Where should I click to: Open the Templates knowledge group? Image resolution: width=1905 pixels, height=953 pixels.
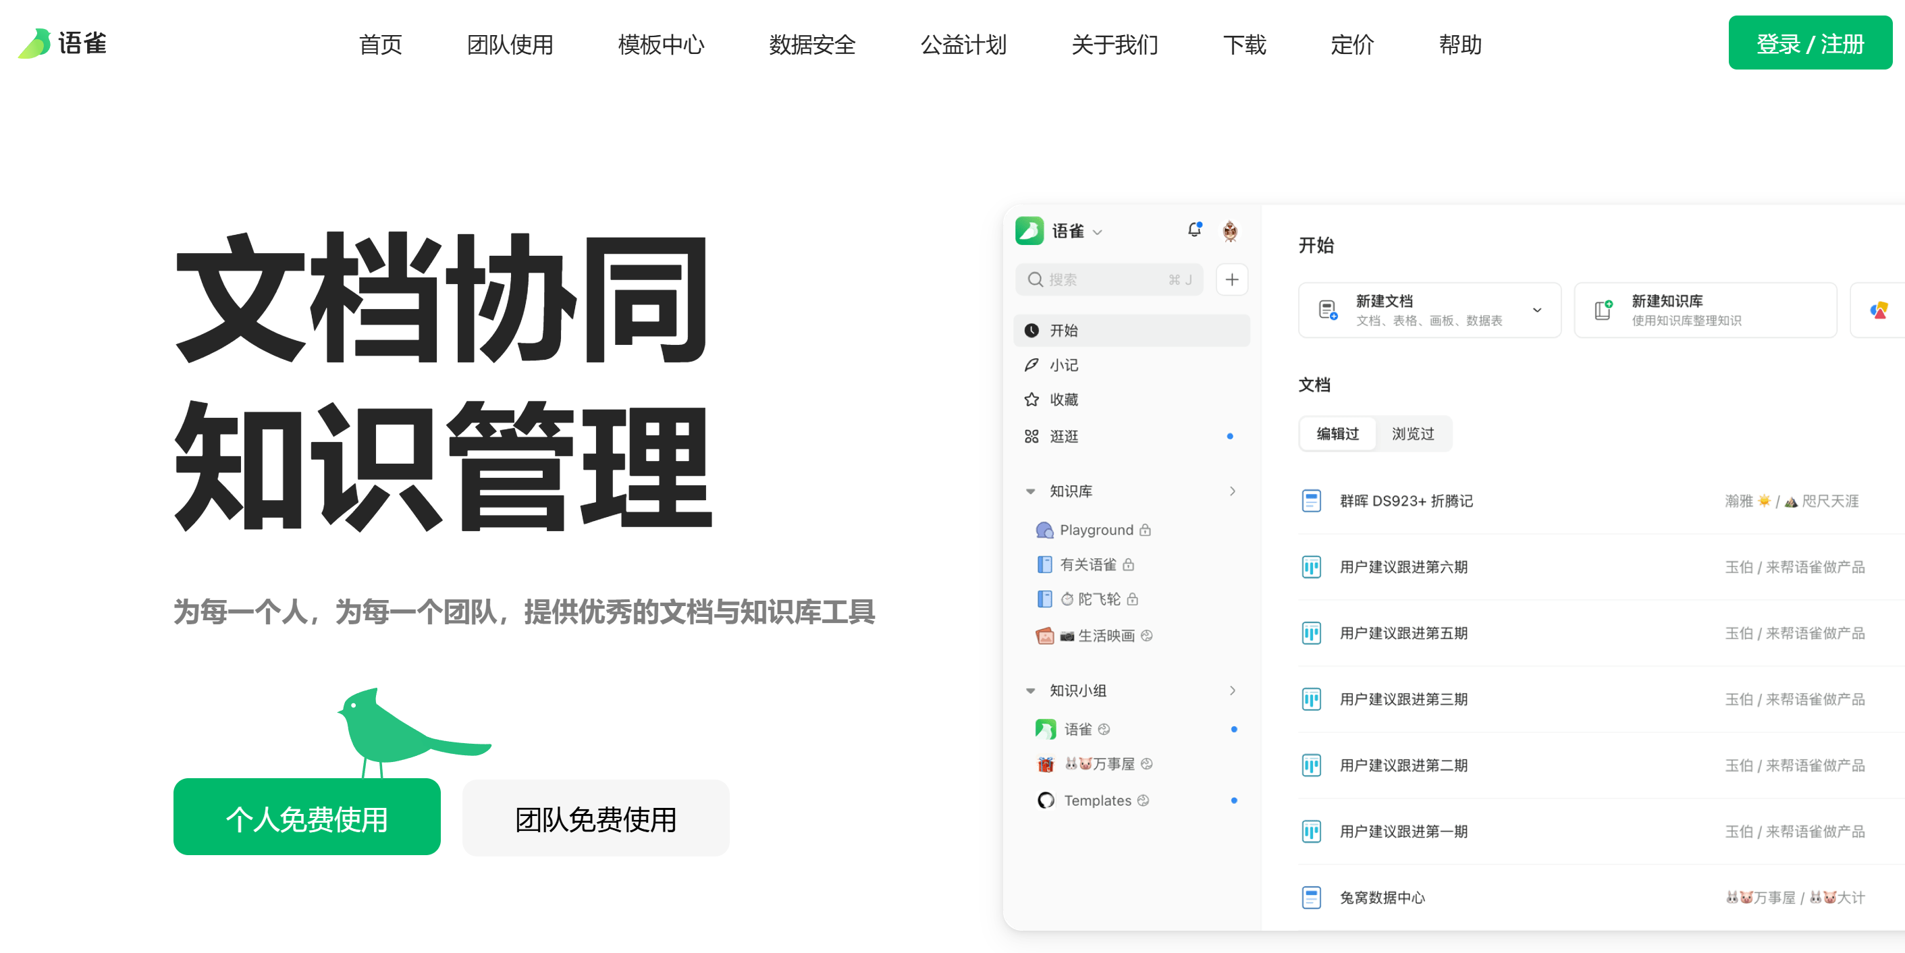pos(1098,800)
